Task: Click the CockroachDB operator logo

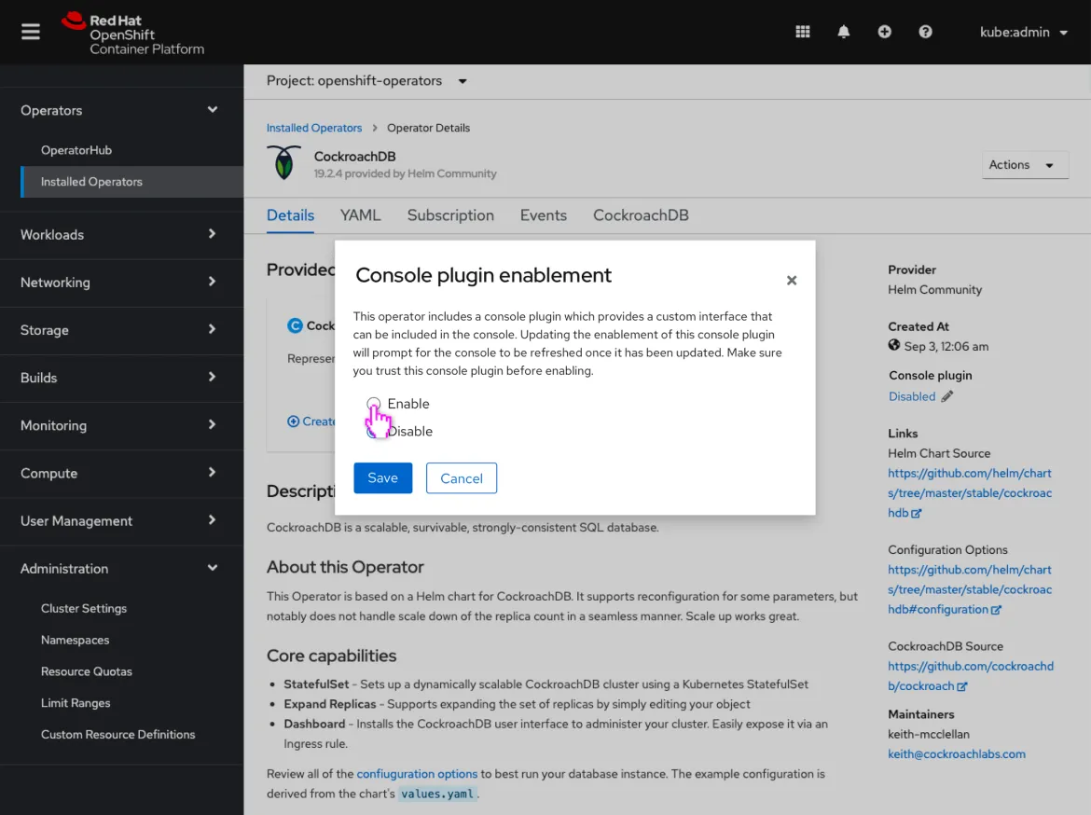Action: coord(283,161)
